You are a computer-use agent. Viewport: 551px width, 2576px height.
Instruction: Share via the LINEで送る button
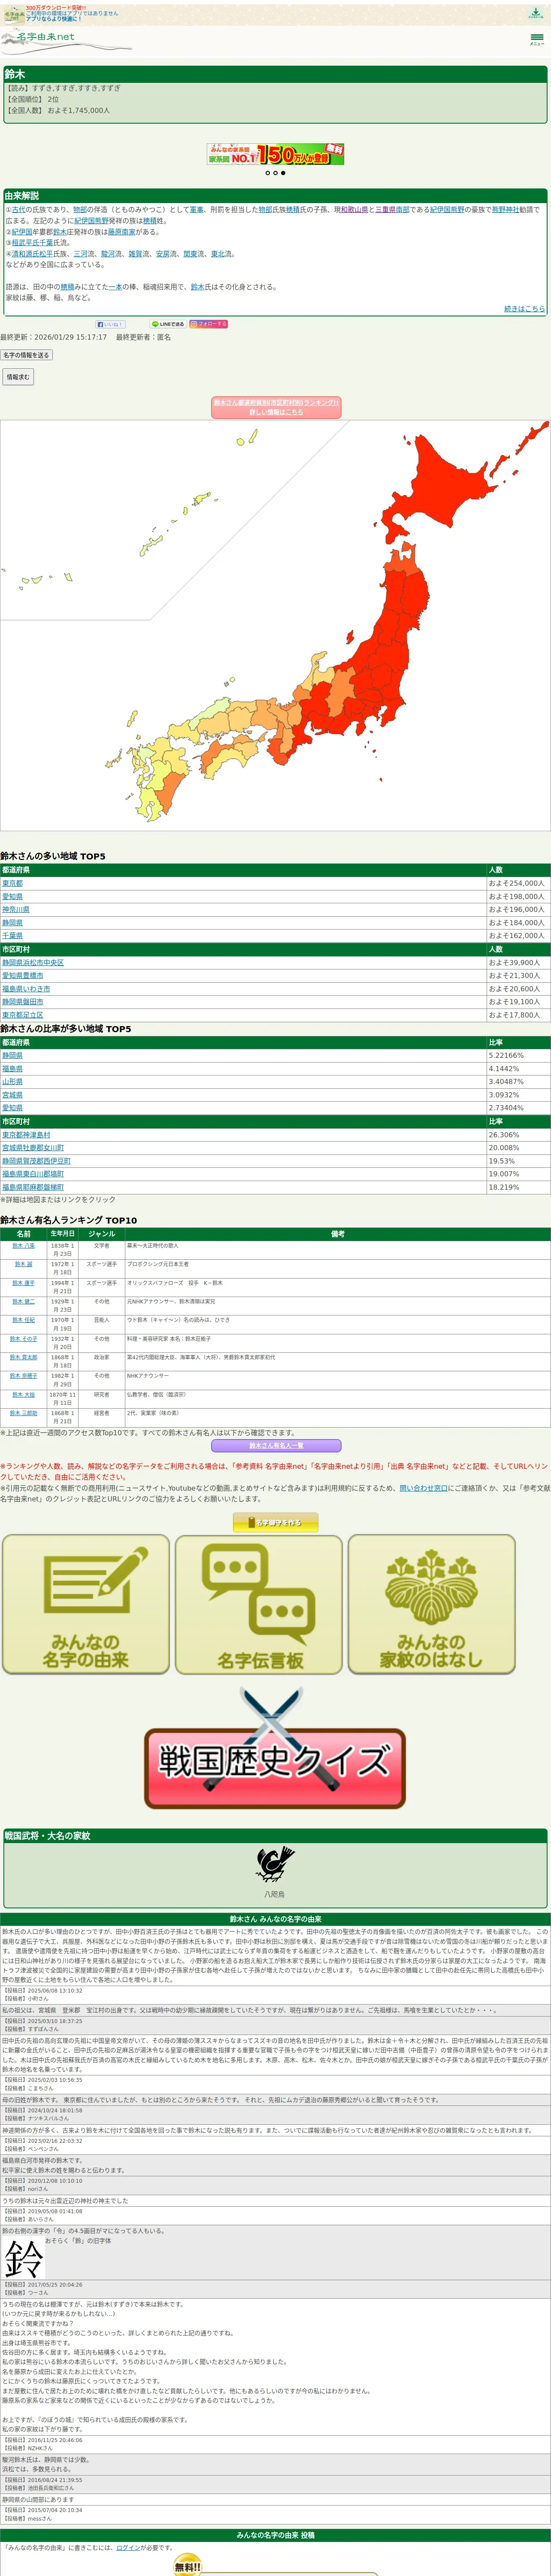168,324
